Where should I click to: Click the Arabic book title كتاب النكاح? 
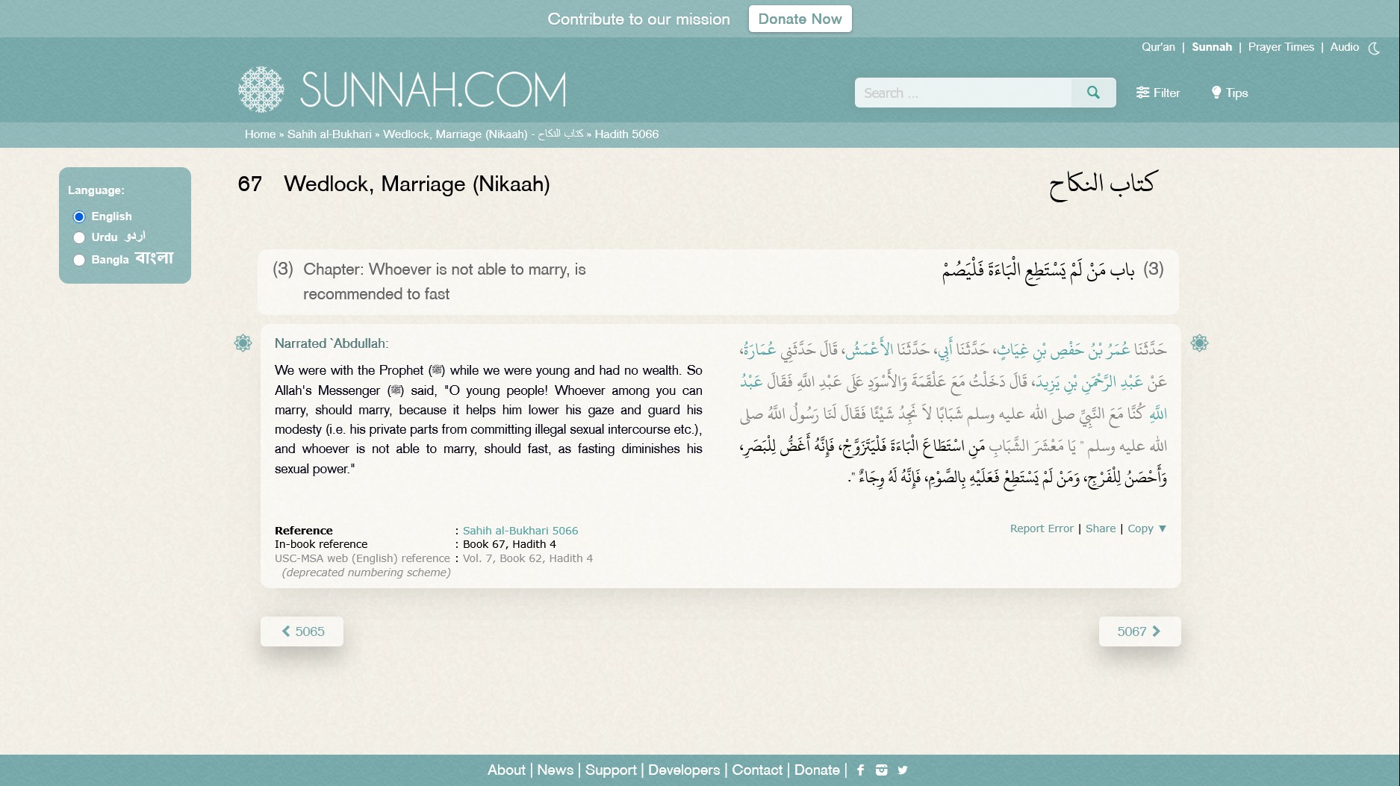(x=1102, y=184)
